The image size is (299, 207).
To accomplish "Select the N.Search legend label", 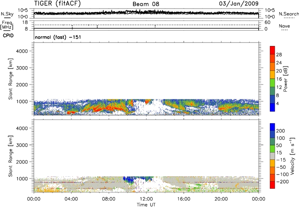I will pyautogui.click(x=289, y=14).
